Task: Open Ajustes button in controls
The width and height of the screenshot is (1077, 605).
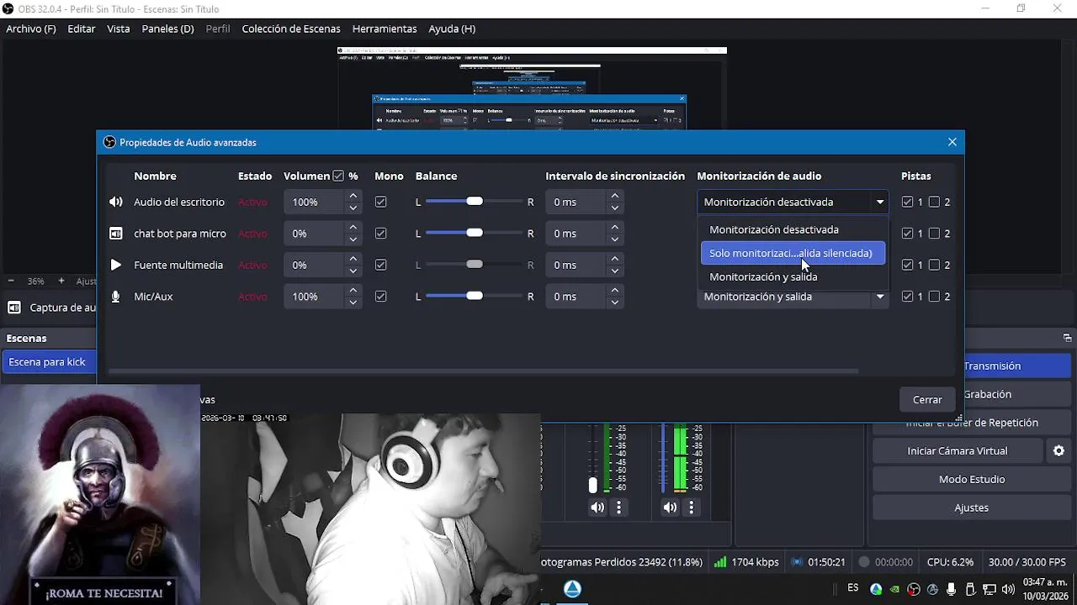Action: pyautogui.click(x=972, y=508)
